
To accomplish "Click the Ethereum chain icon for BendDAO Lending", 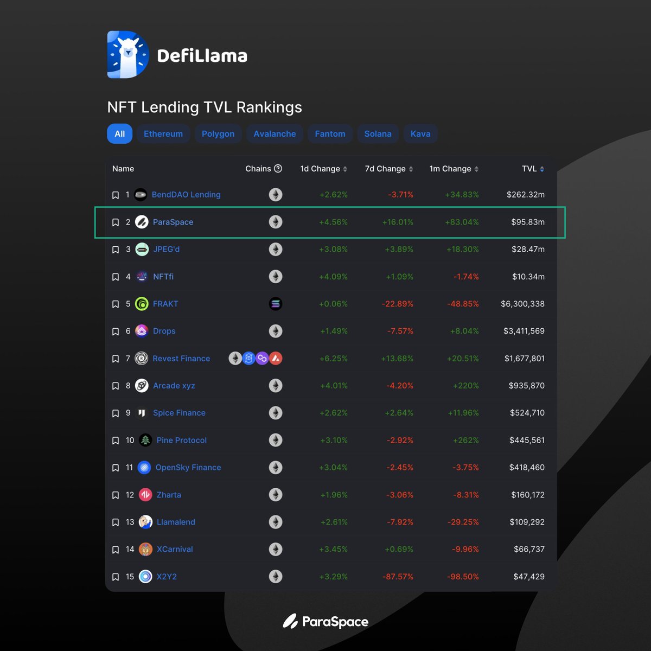I will click(x=276, y=195).
